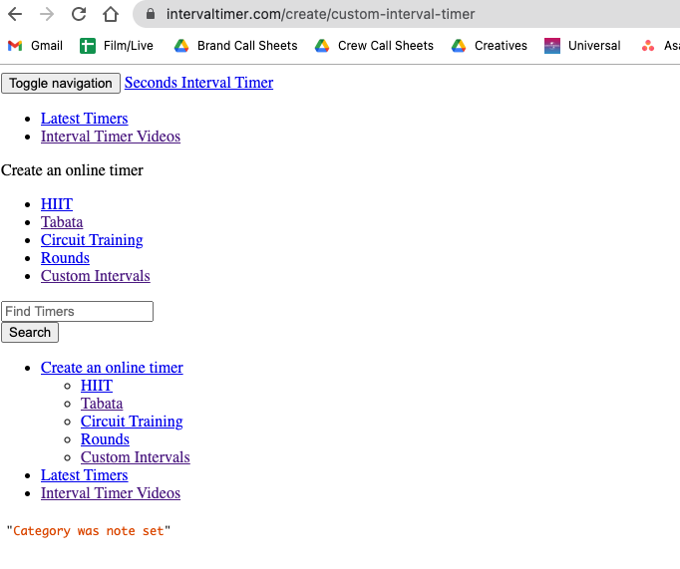Open Interval Timer Videos in top list
This screenshot has height=569, width=680.
pyautogui.click(x=111, y=137)
